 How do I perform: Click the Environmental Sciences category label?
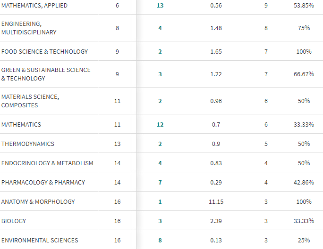(x=40, y=241)
